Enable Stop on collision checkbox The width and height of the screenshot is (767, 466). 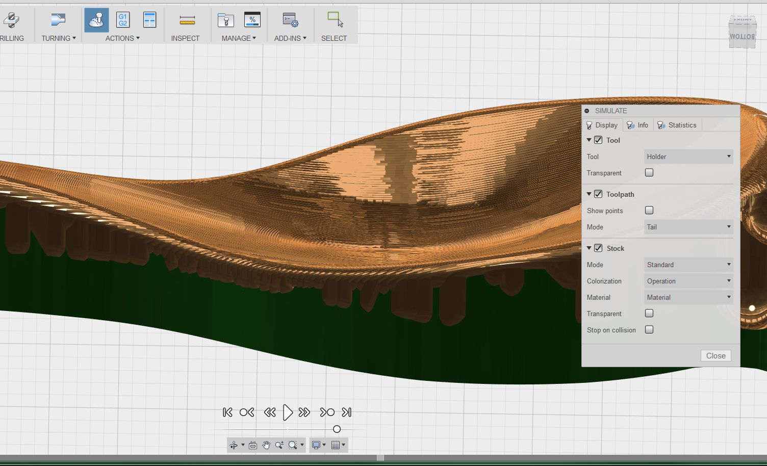tap(649, 330)
